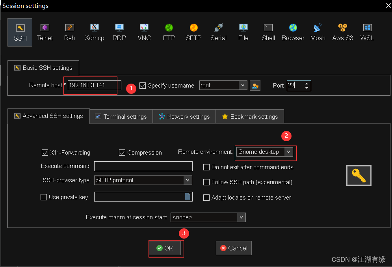Open the Remote environment Gnome desktop dropdown
The width and height of the screenshot is (392, 267).
click(x=288, y=152)
